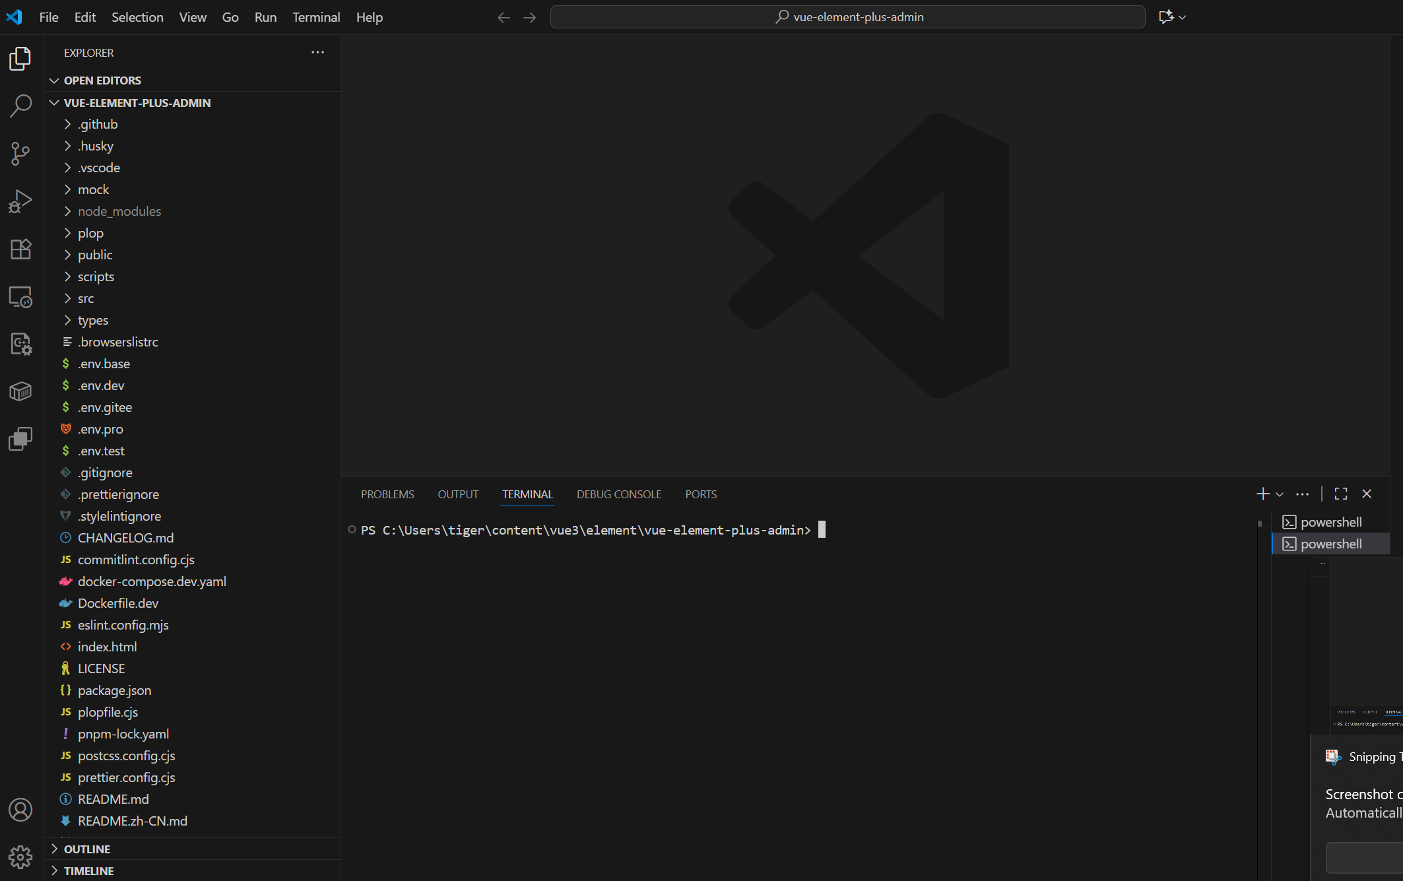Screen dimensions: 1403x881
Task: Switch to the DEBUG CONSOLE tab
Action: (619, 494)
